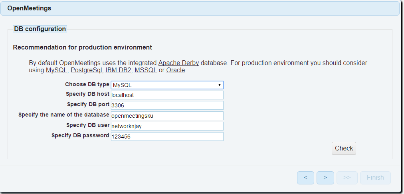Click 'Specify the name of the database' label
404x194 pixels.
(x=64, y=115)
